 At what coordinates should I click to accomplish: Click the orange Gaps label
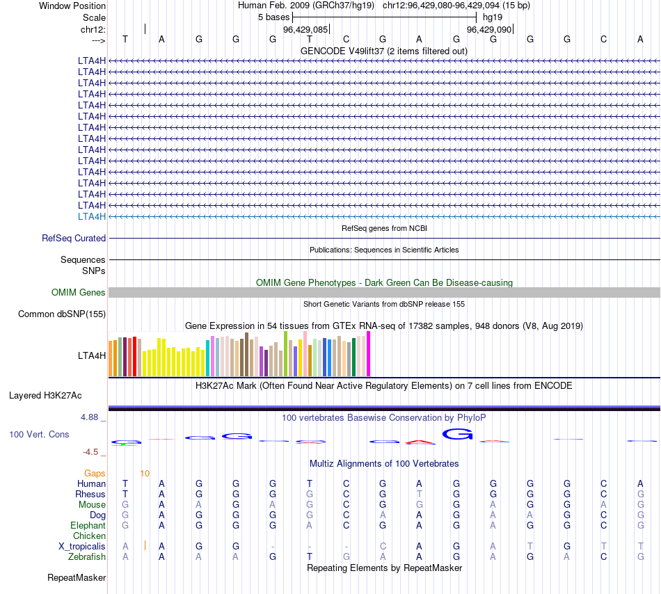95,474
